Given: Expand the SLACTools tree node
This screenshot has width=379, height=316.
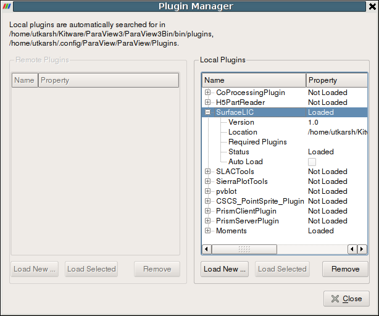Looking at the screenshot, I should [207, 172].
